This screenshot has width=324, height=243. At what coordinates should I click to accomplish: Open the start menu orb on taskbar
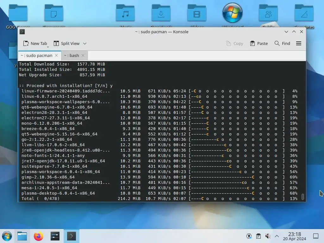point(7,236)
